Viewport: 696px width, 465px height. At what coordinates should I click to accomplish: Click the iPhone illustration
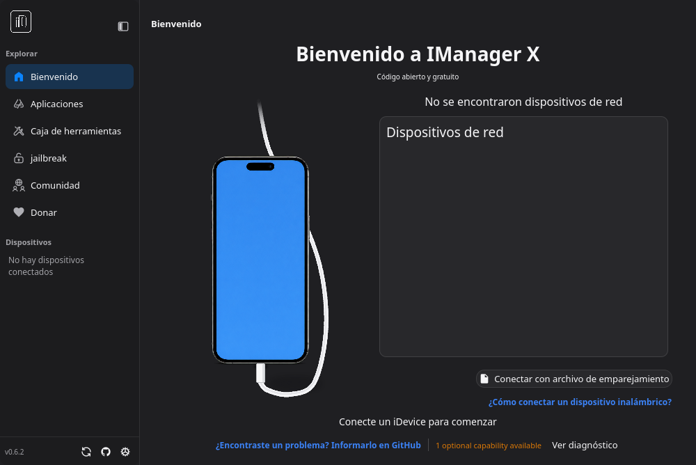(260, 260)
